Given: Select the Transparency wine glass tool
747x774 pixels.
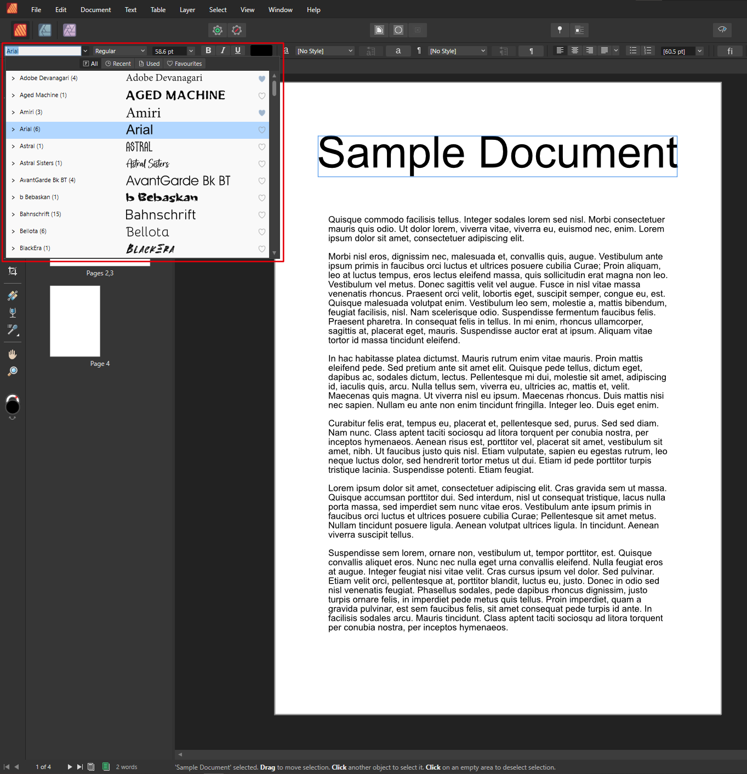Looking at the screenshot, I should 13,313.
